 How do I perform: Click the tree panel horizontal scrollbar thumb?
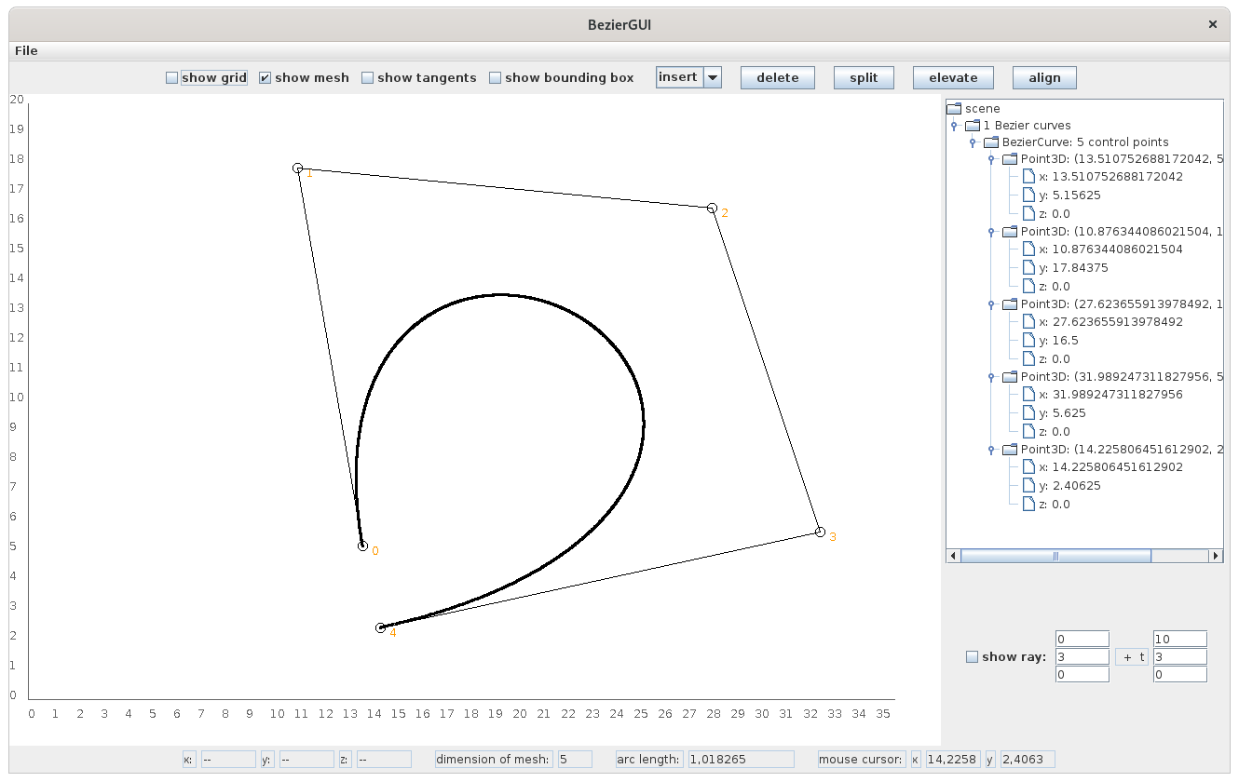(1055, 556)
